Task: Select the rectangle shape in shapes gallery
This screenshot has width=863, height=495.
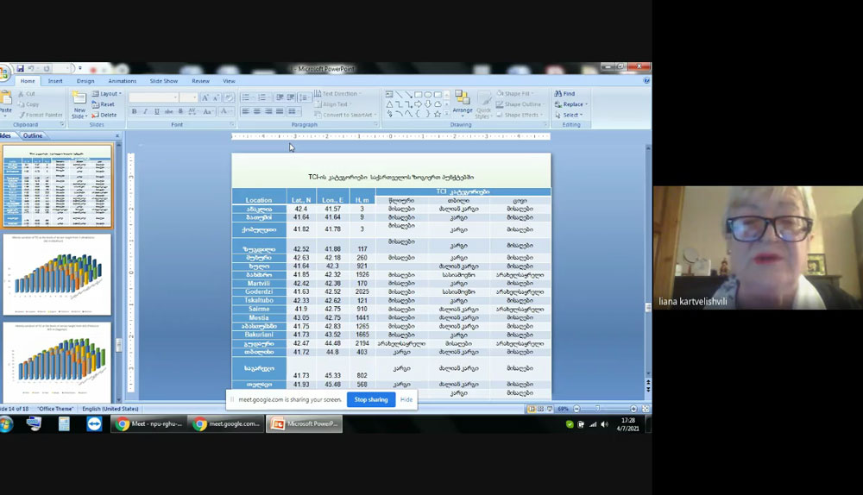Action: click(418, 94)
